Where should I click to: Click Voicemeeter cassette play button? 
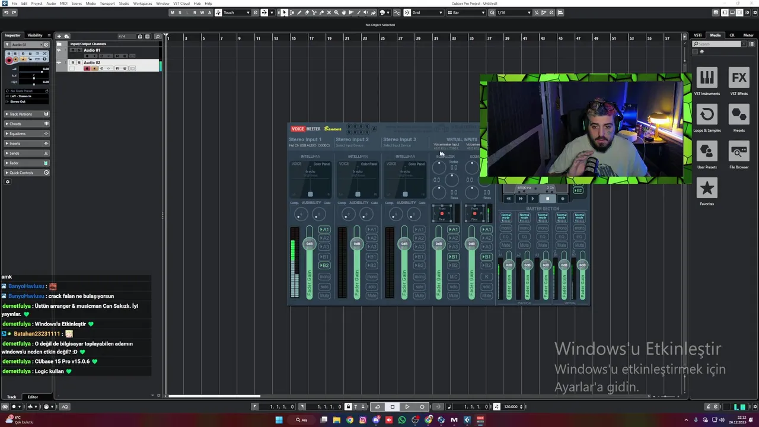coord(532,199)
